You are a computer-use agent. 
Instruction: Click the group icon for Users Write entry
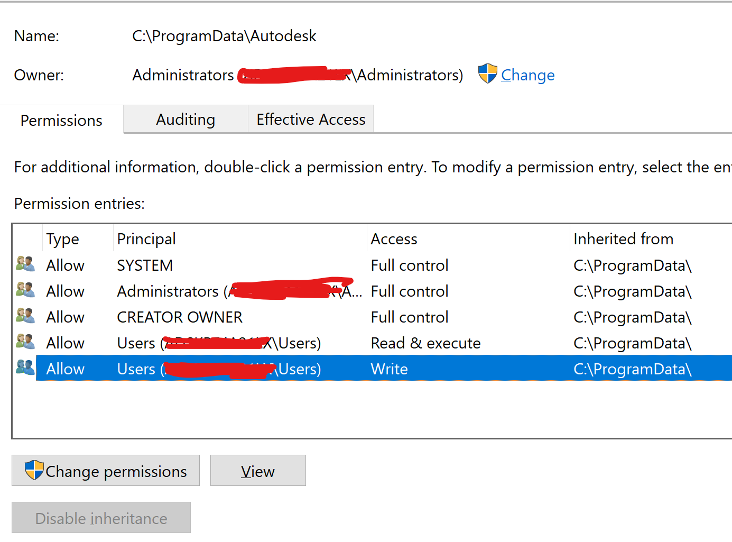click(25, 368)
